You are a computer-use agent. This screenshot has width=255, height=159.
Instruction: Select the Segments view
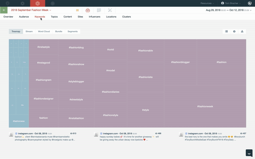[73, 31]
